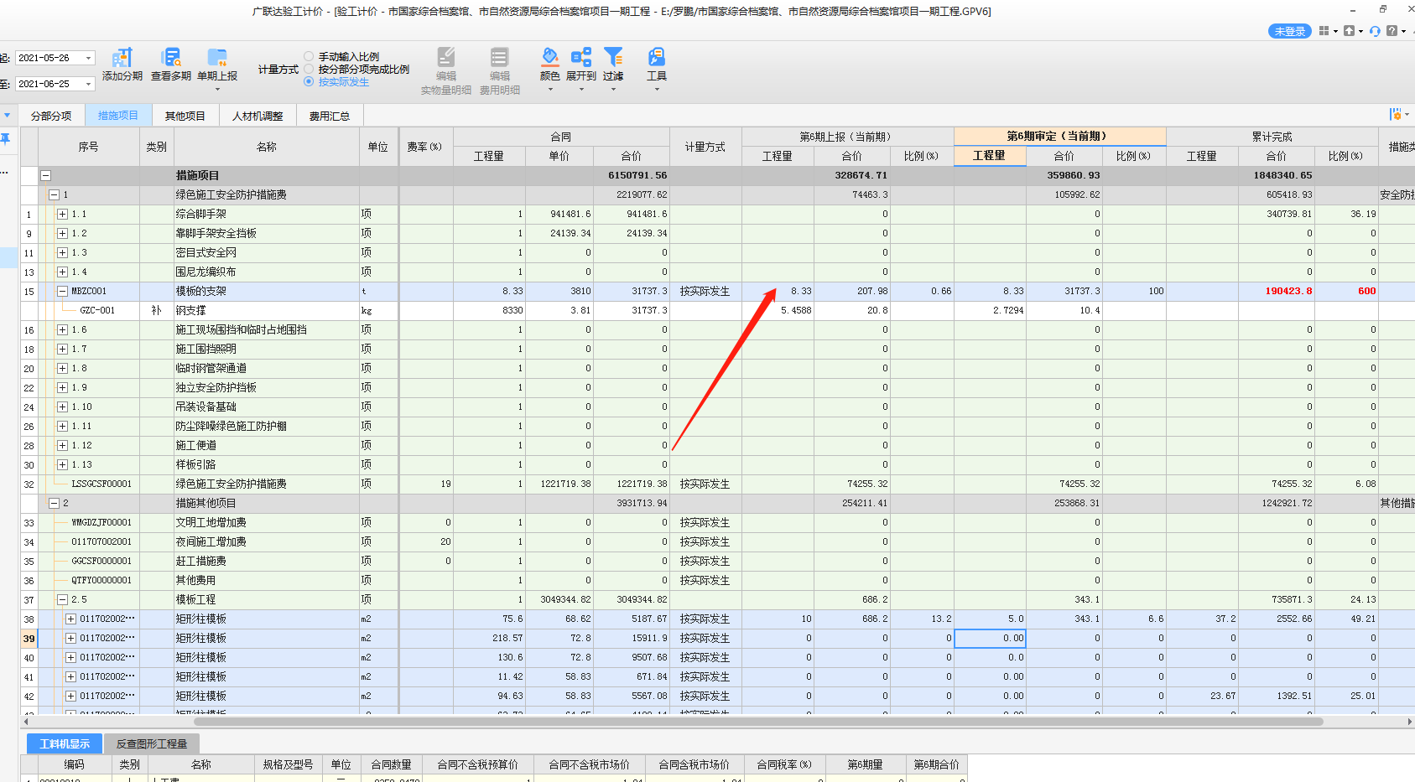Switch to 费用汇总 tab
This screenshot has width=1415, height=782.
click(330, 116)
